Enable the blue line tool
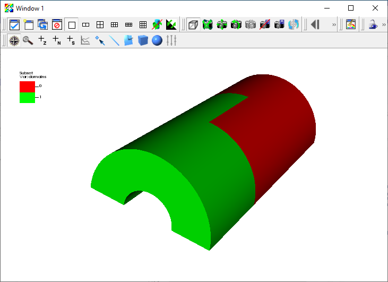 pyautogui.click(x=114, y=40)
